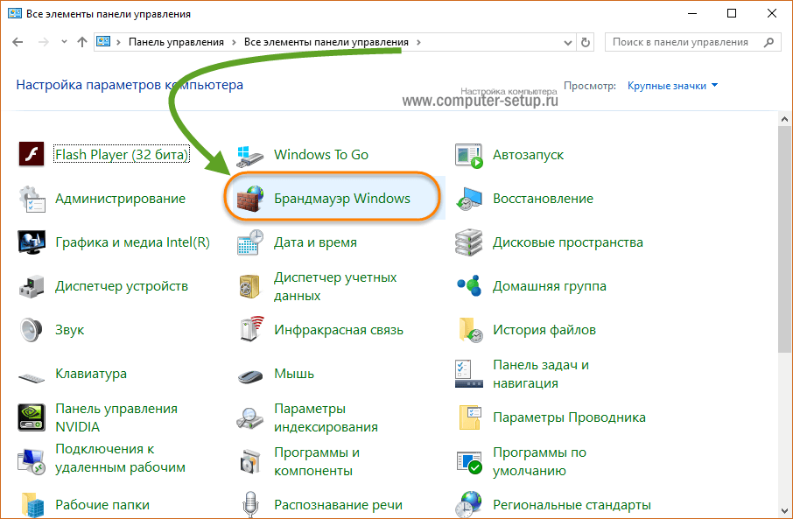
Task: Open the Дисковые пространства drives icon
Action: [x=469, y=242]
